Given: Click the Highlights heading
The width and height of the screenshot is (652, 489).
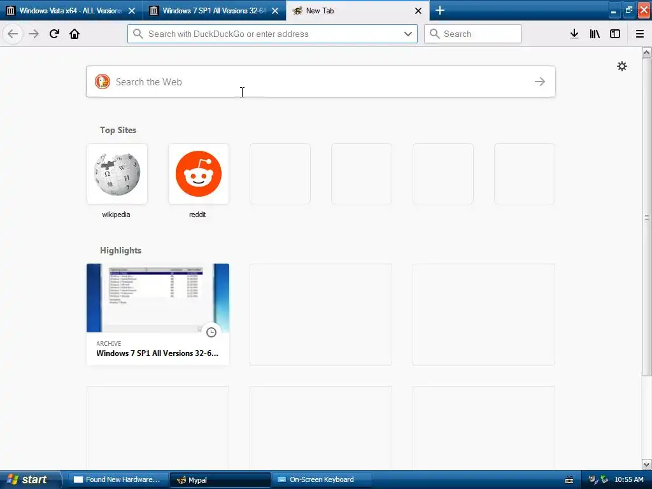Looking at the screenshot, I should click(x=120, y=250).
